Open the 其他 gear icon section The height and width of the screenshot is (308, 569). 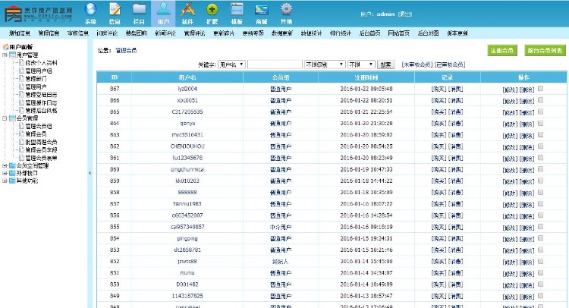pos(286,14)
